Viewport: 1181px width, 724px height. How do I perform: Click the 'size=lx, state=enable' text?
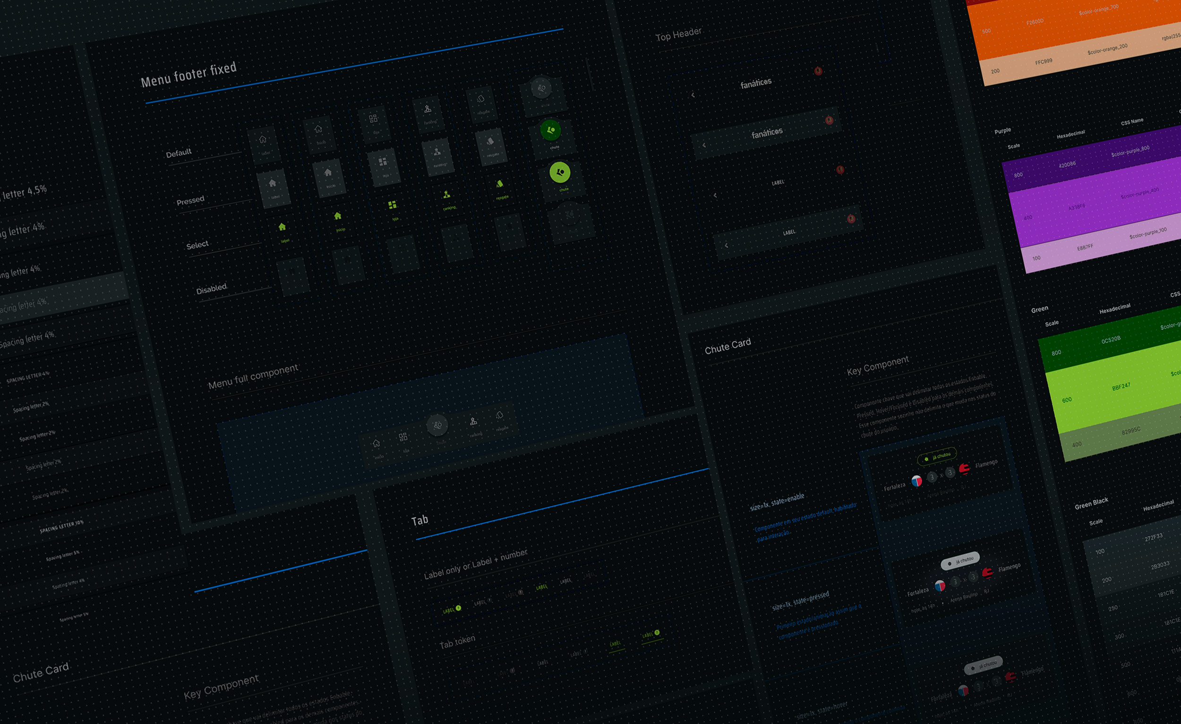[x=777, y=502]
